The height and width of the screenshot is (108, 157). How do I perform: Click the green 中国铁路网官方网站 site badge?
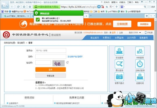(47, 7)
